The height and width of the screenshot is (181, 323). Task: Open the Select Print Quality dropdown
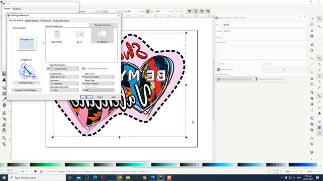click(64, 69)
